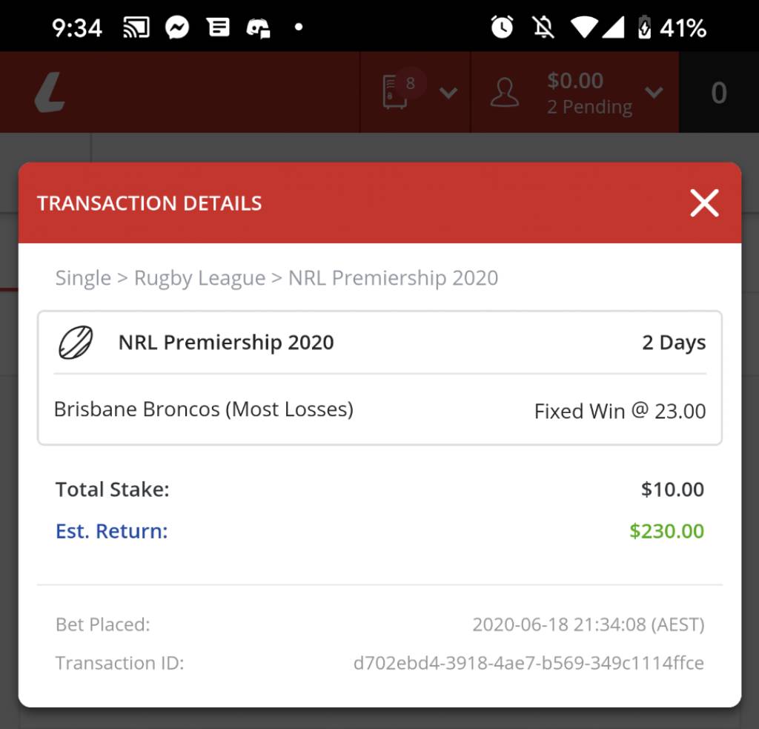Tap the muted notifications bell icon
The height and width of the screenshot is (729, 759).
pos(543,27)
